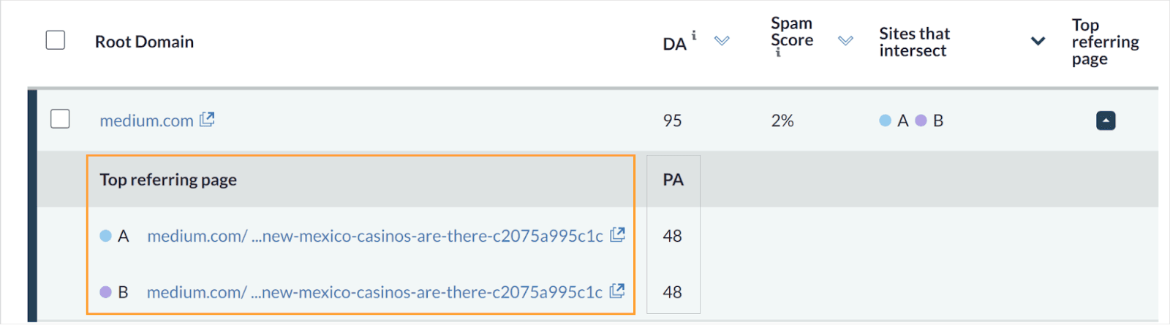Open site A referring page external icon
Screen dimensions: 1170x325
618,234
